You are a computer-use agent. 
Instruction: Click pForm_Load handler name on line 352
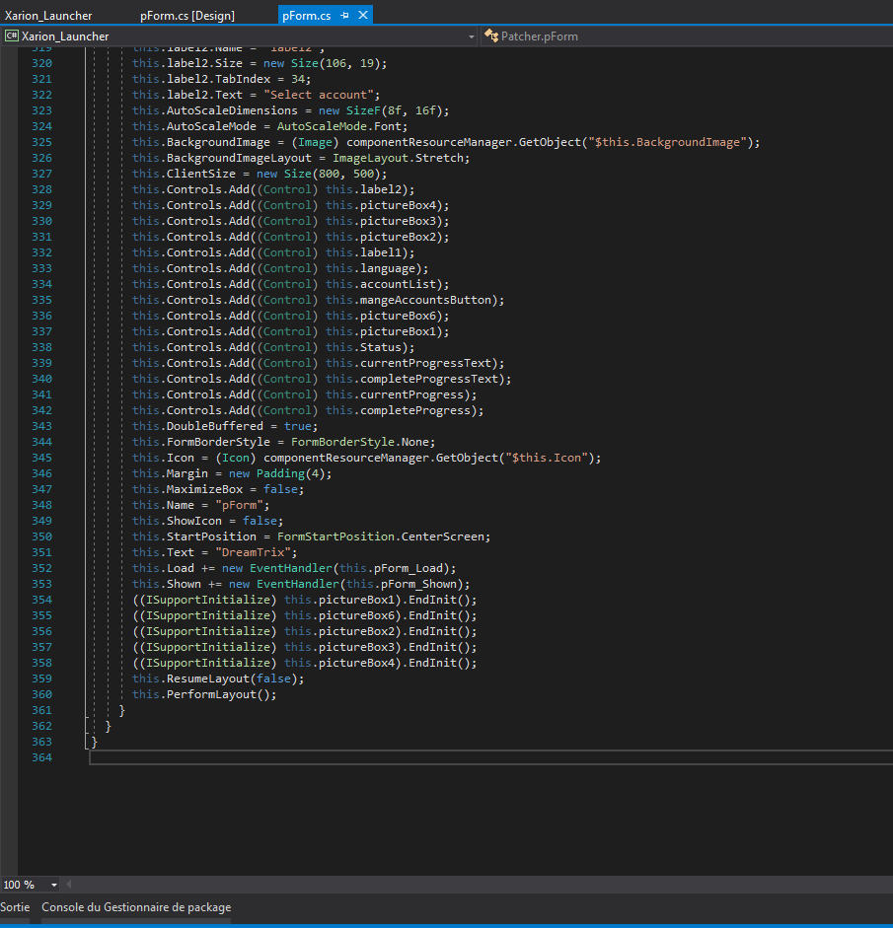pos(412,568)
